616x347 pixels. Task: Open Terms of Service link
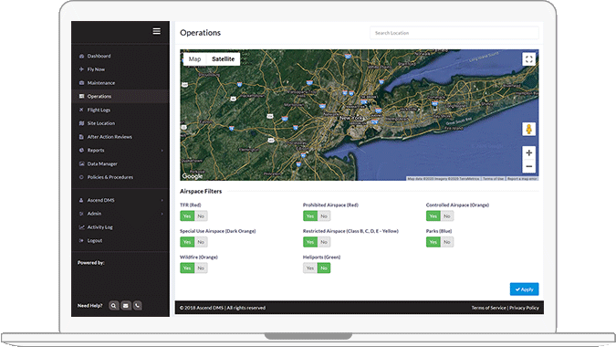click(488, 308)
